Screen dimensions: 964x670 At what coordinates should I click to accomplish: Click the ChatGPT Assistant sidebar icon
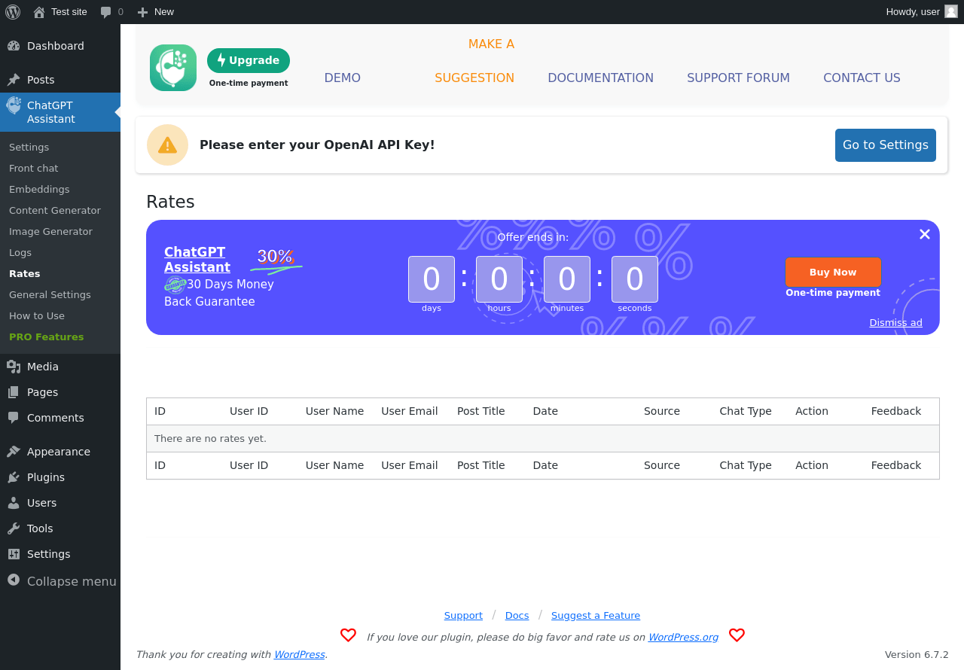(x=14, y=106)
